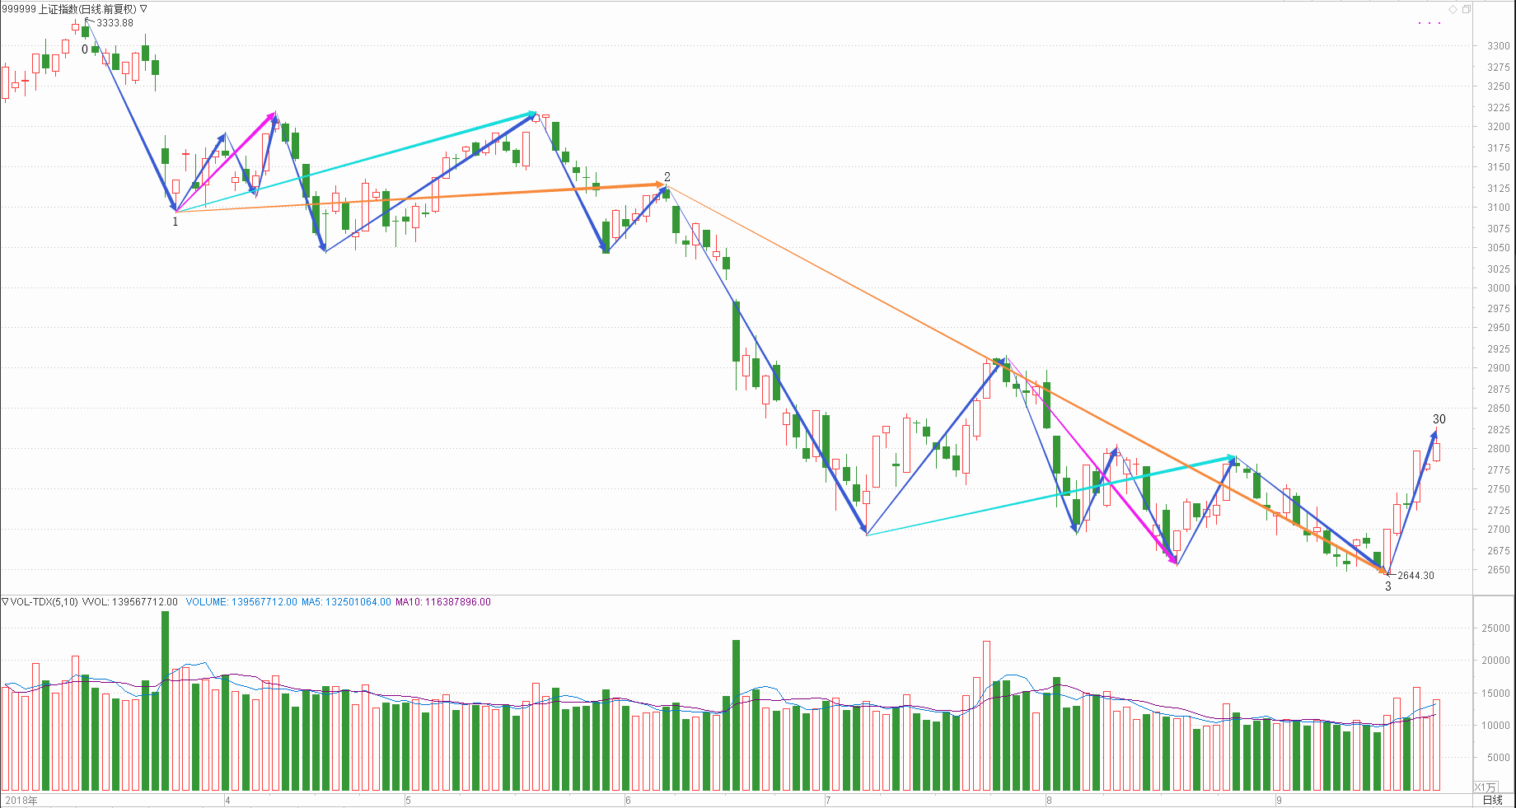Click the 3000 level on price axis
The width and height of the screenshot is (1516, 808).
[1498, 288]
